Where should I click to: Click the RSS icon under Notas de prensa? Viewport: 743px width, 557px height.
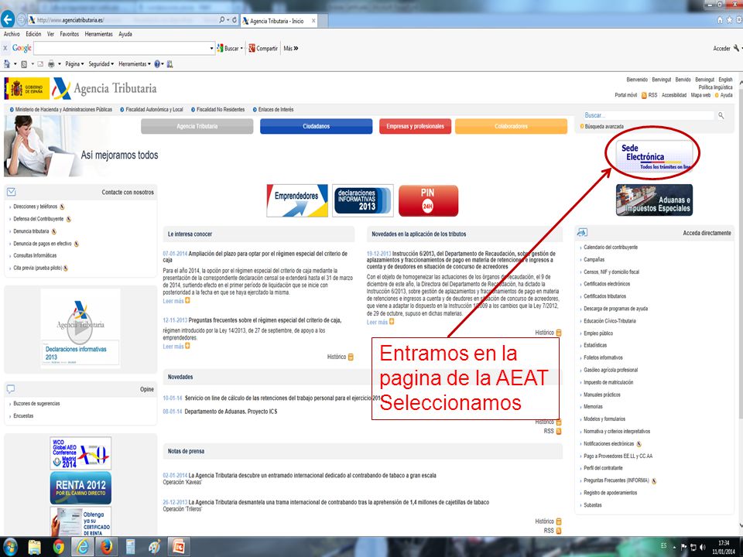tap(559, 531)
